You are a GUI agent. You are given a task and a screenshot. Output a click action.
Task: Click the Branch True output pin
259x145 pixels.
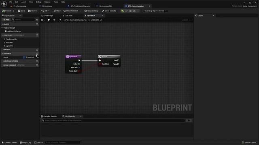(x=118, y=60)
